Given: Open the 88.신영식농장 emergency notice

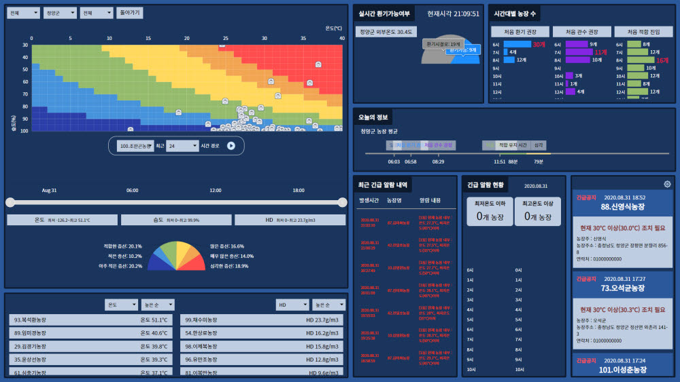Looking at the screenshot, I should pos(622,202).
